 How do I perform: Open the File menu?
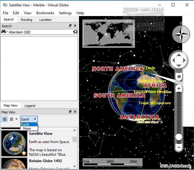click(5, 13)
